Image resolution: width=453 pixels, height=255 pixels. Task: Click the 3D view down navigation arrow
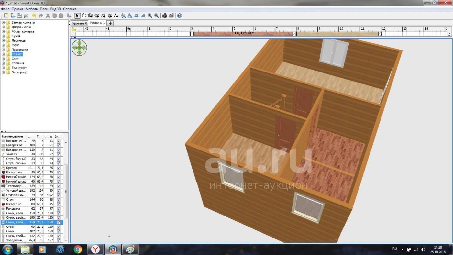[79, 52]
